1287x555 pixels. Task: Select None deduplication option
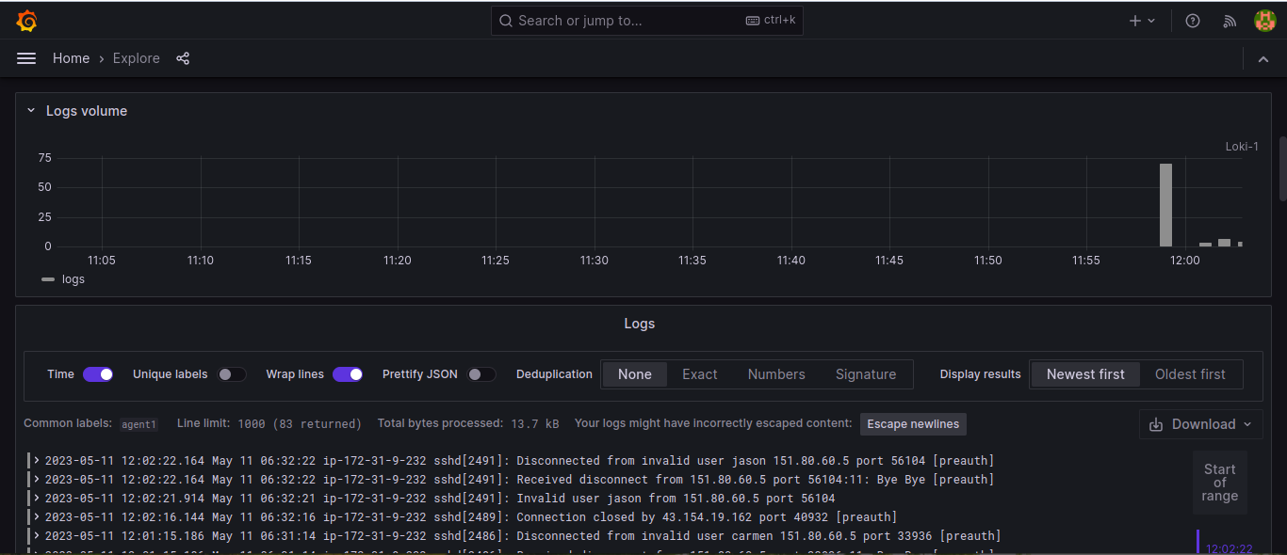pos(635,374)
